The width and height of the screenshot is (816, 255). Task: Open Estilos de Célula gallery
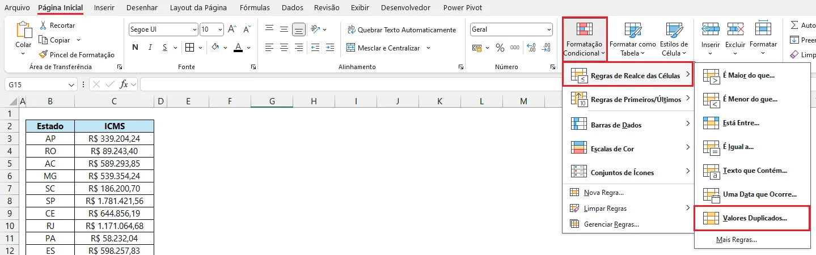click(674, 40)
